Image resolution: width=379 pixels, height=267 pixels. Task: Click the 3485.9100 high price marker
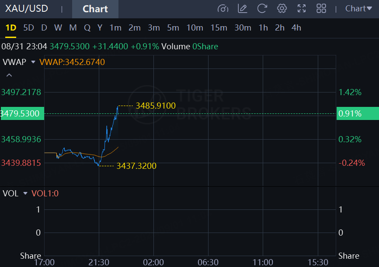click(x=156, y=106)
